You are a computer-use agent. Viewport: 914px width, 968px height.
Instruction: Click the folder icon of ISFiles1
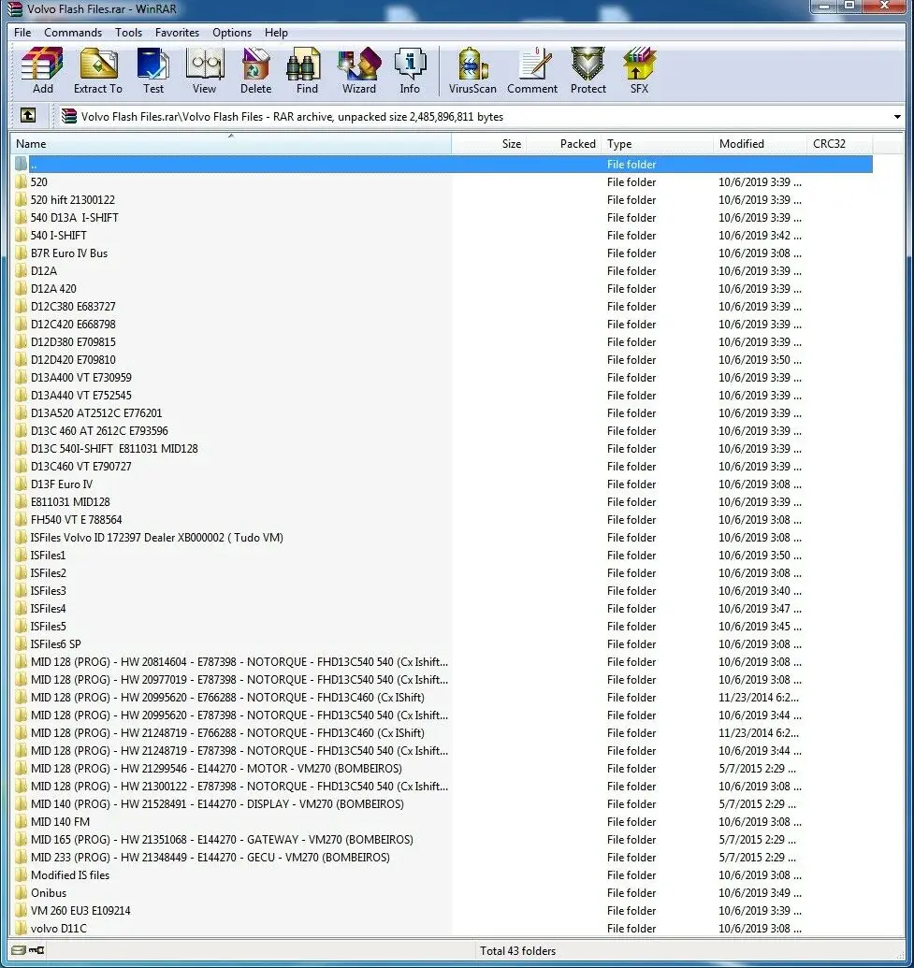pos(22,555)
